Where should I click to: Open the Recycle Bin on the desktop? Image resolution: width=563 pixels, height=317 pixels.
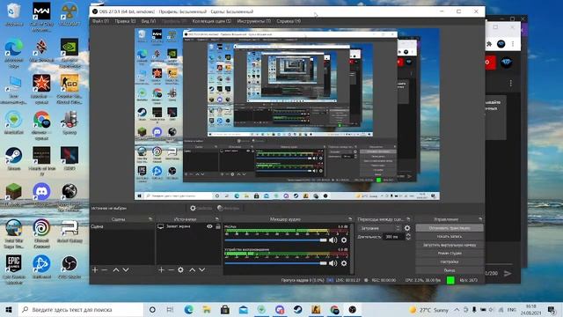coord(14,14)
